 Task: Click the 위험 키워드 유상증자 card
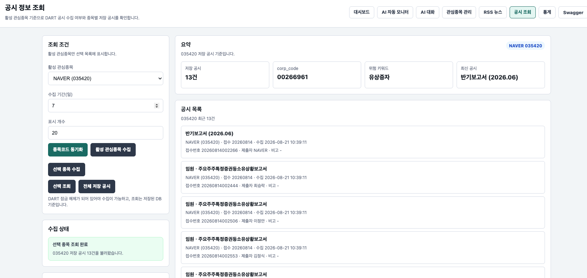tap(409, 75)
